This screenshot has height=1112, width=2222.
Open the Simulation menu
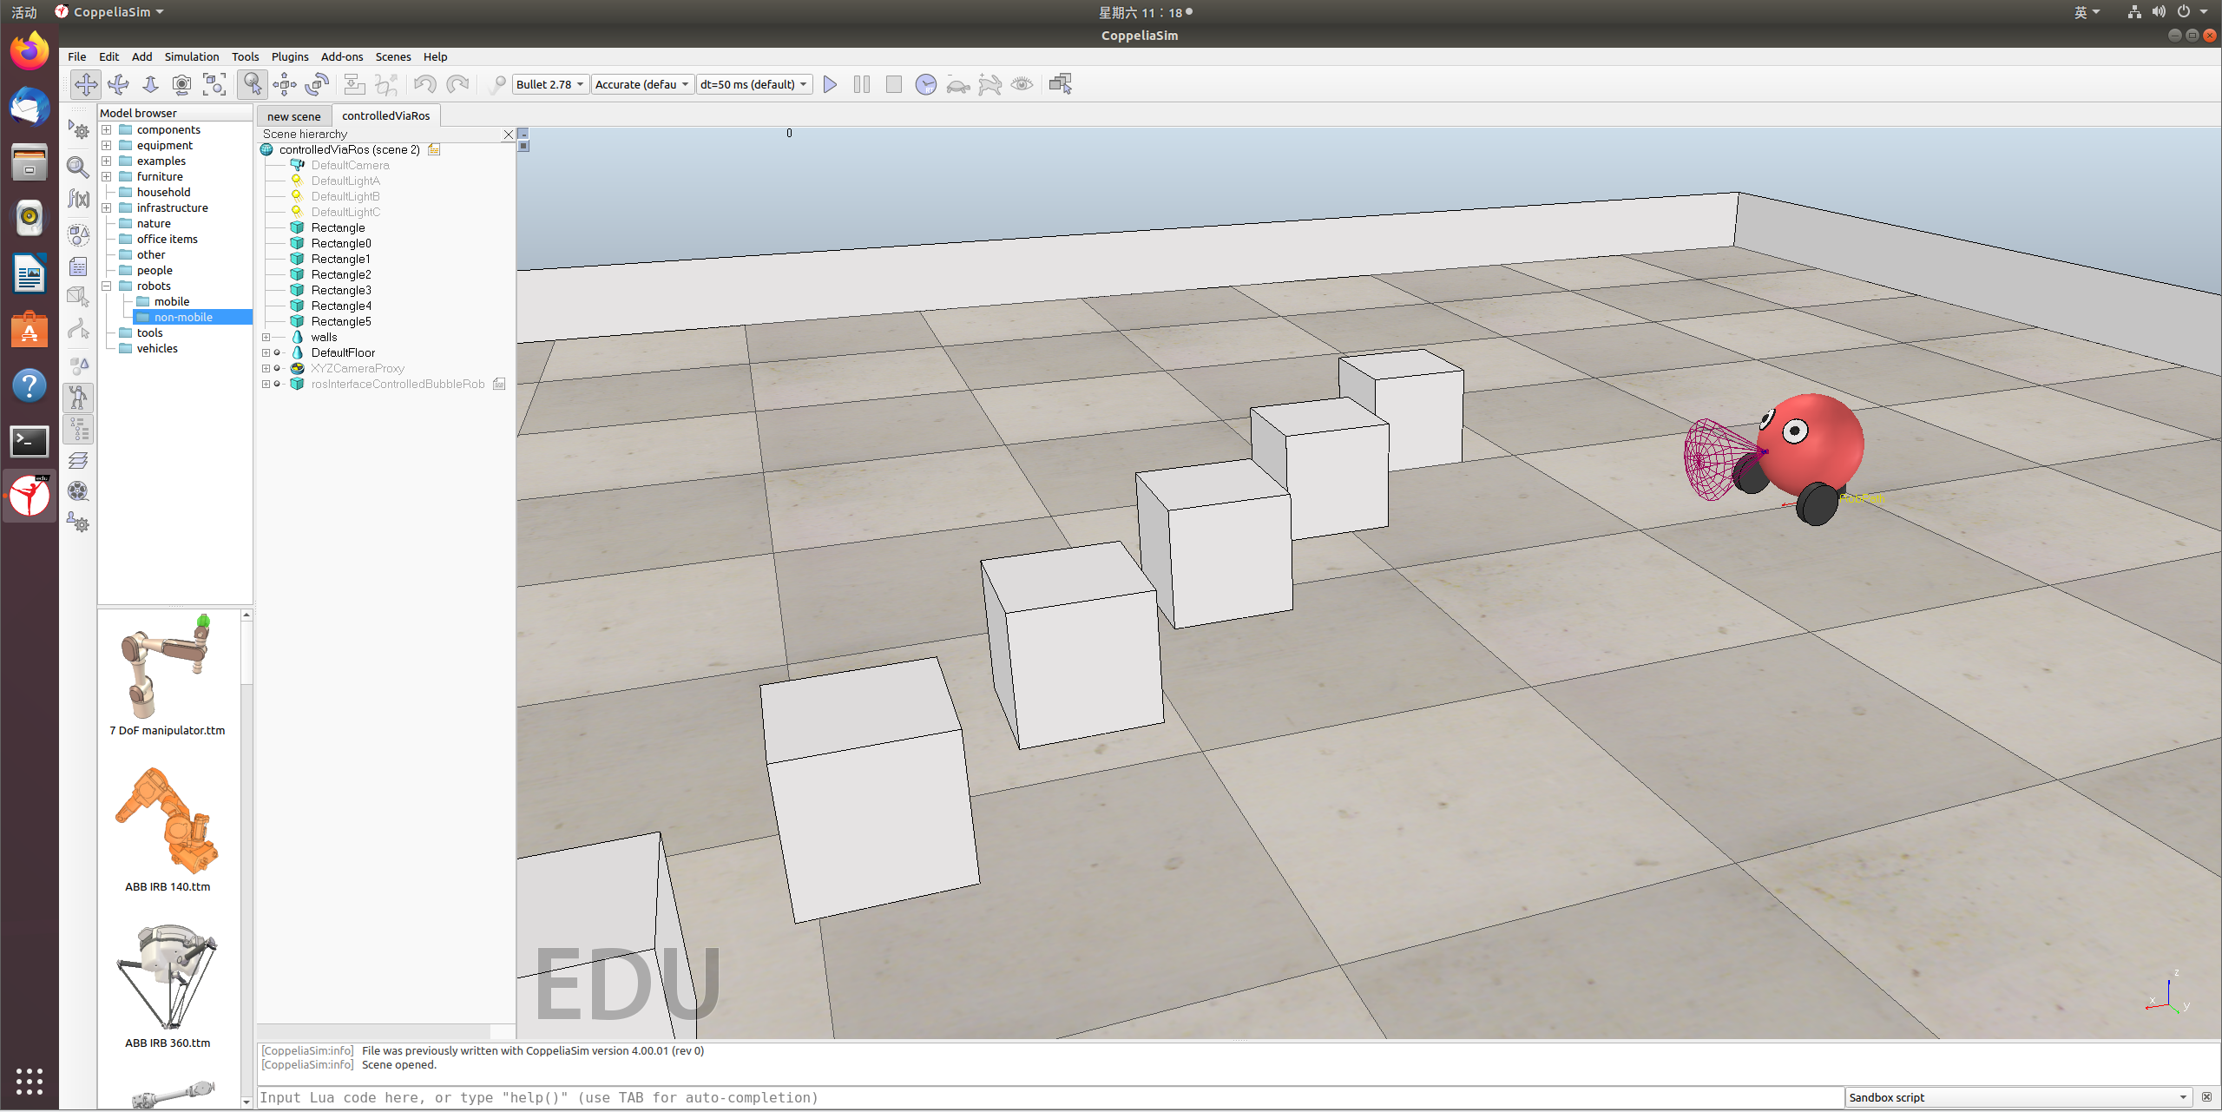tap(192, 56)
